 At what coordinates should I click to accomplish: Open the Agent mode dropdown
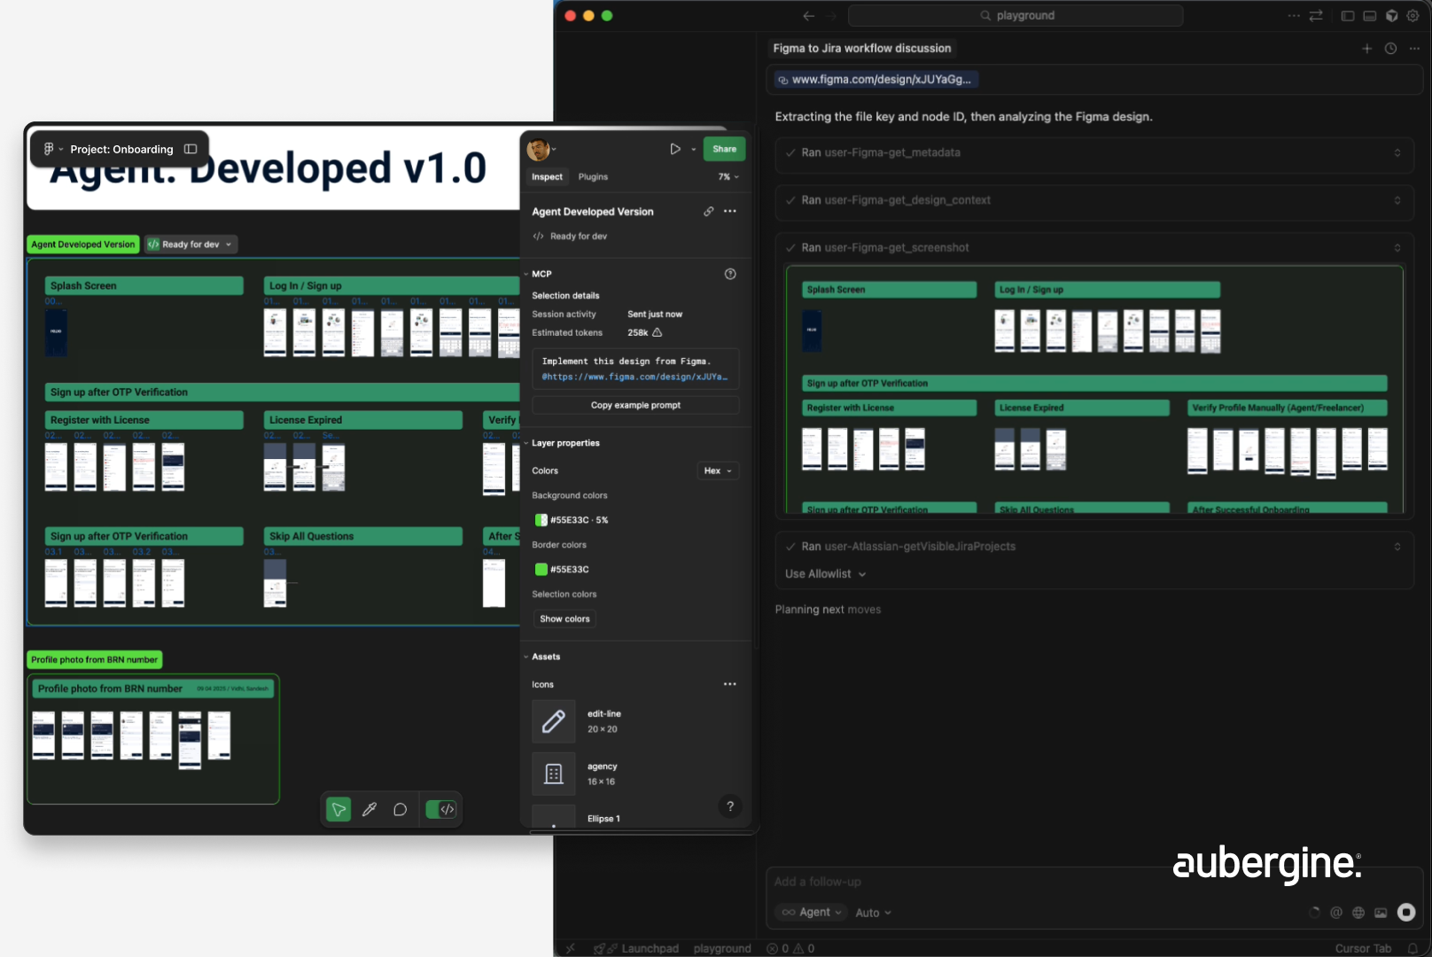[x=811, y=913]
